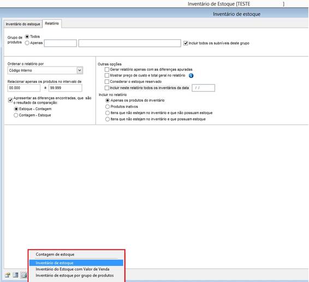Click the inventory date field '/ /'
Viewport: 309px width, 282px height.
[x=204, y=88]
